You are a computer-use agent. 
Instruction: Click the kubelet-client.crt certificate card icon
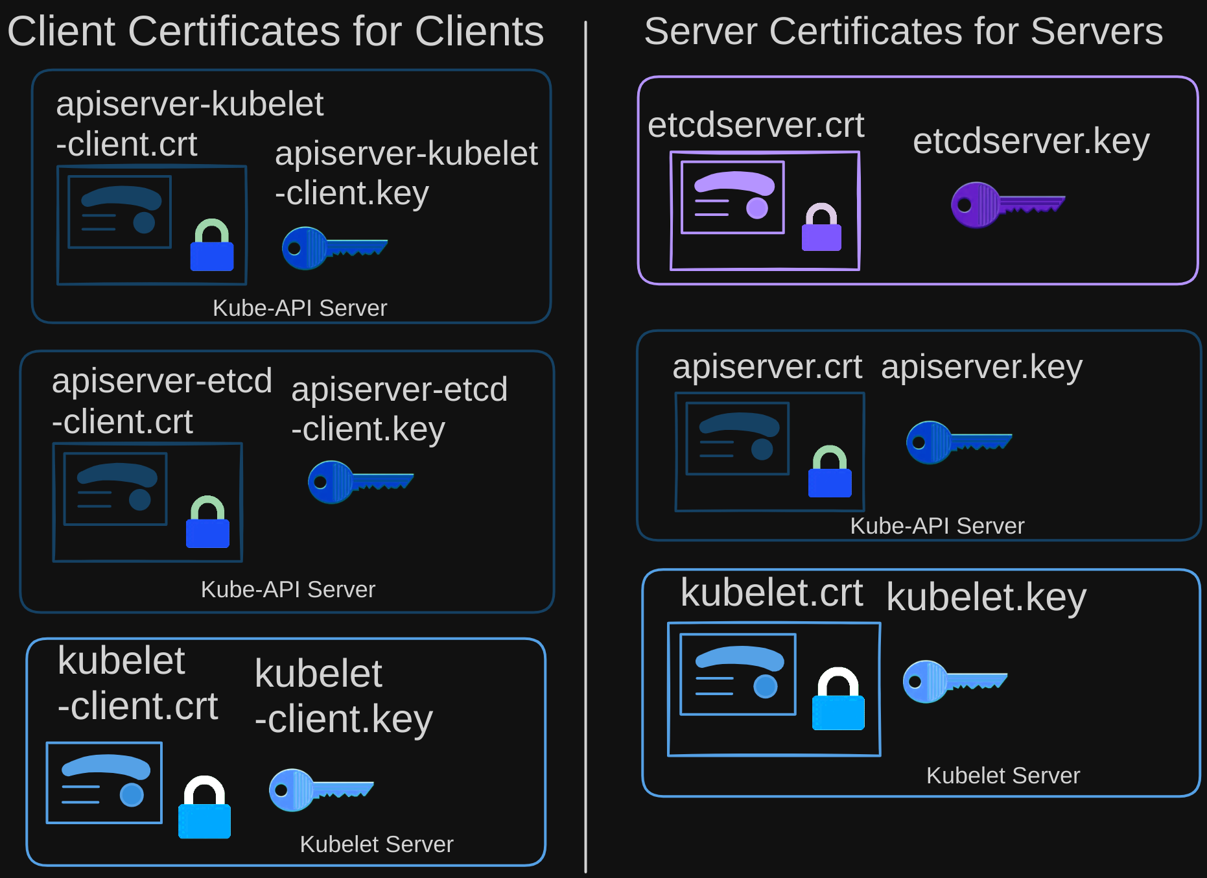click(x=104, y=783)
